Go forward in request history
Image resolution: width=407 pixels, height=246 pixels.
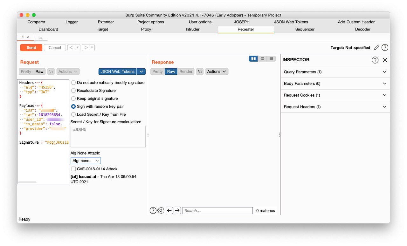point(86,48)
